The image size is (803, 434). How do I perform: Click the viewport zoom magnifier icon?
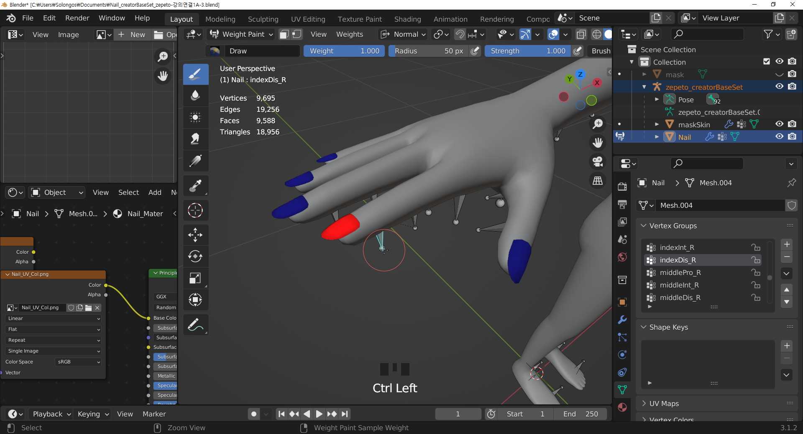[x=598, y=124]
